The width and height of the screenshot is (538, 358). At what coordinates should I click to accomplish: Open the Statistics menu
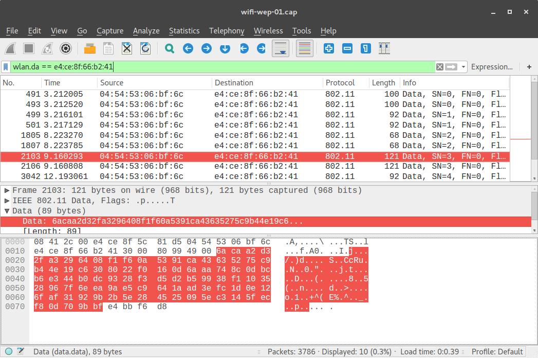(x=184, y=31)
